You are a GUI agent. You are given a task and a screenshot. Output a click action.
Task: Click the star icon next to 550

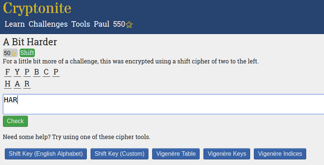point(129,25)
